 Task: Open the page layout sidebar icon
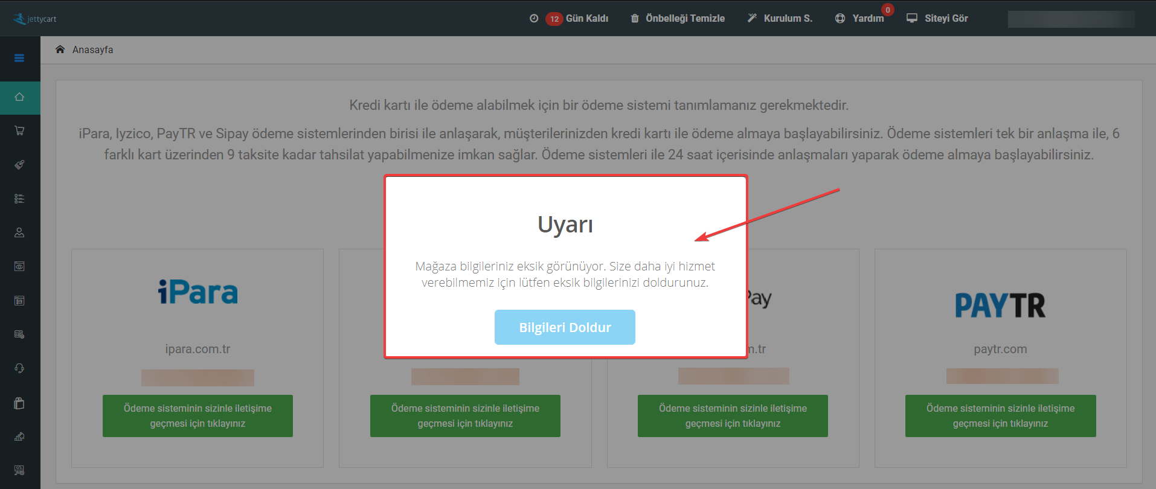pyautogui.click(x=19, y=301)
